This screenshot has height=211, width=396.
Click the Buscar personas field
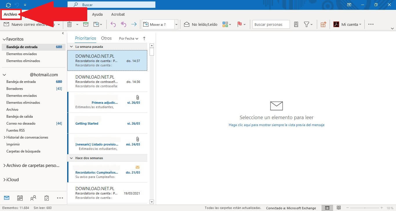pos(271,24)
